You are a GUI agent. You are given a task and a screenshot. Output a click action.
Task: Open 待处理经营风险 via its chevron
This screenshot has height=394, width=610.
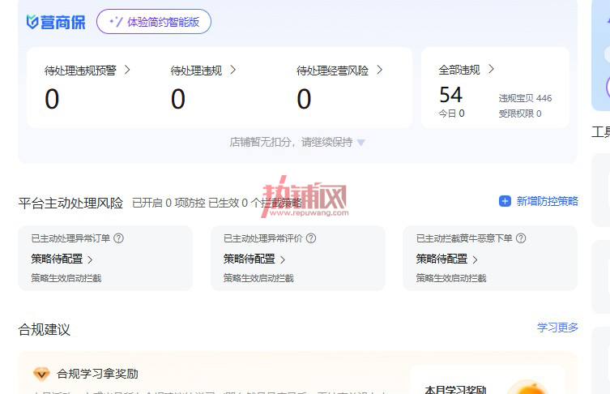click(379, 70)
